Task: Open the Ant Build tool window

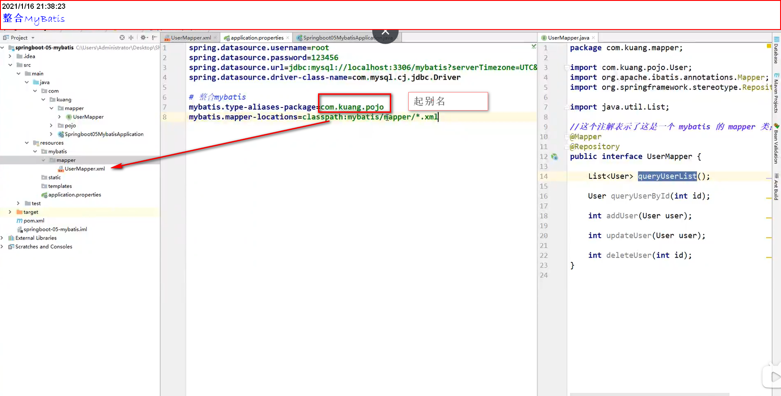Action: coord(776,186)
